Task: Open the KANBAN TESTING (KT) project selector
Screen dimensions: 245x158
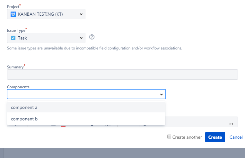Action: click(x=46, y=14)
